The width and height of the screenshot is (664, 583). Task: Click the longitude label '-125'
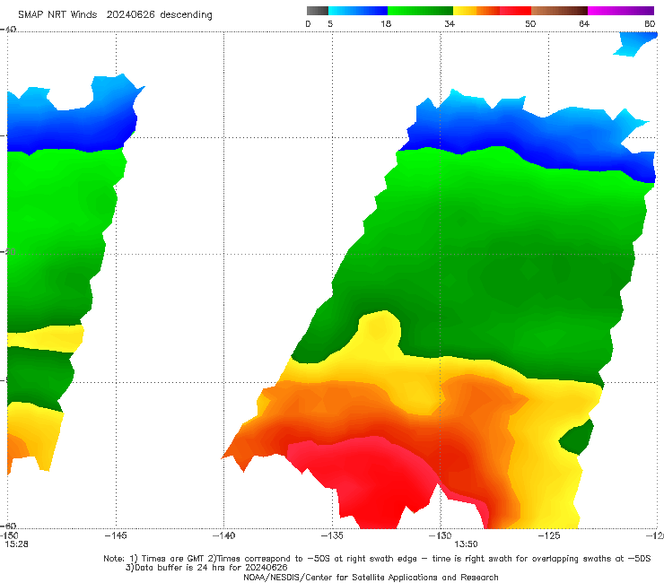click(x=549, y=535)
